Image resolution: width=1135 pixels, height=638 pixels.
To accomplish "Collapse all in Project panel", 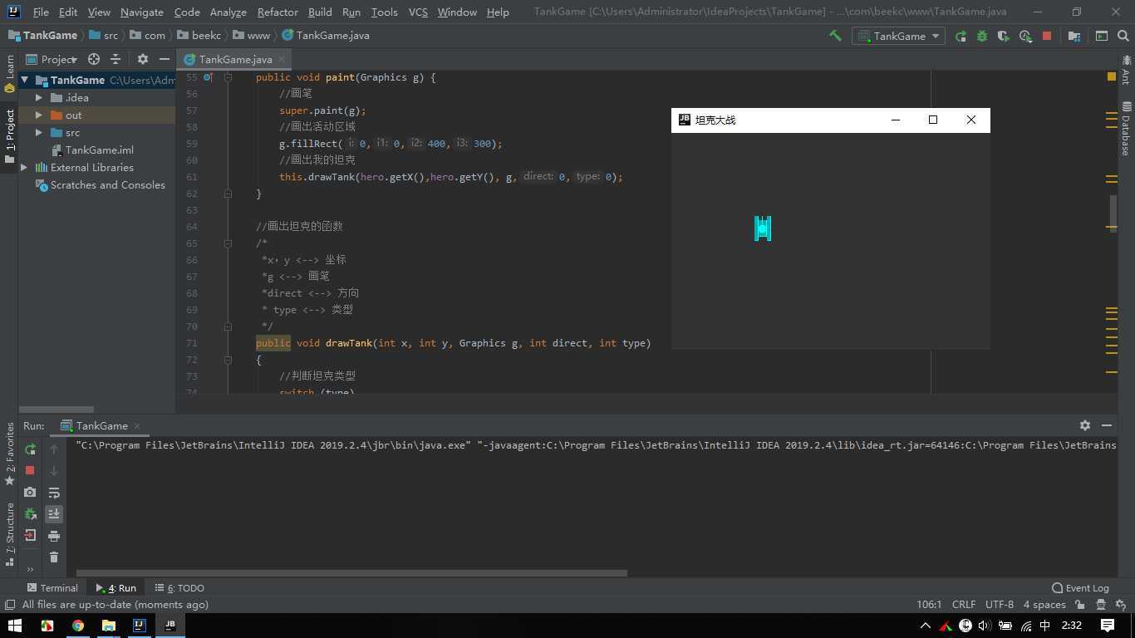I will [115, 59].
